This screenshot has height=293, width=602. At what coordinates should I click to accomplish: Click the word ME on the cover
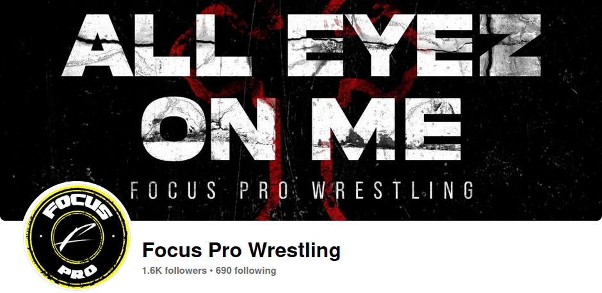386,129
